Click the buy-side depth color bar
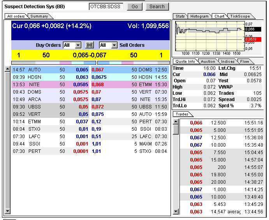Viewport: 269px width, 220px height. click(50, 62)
